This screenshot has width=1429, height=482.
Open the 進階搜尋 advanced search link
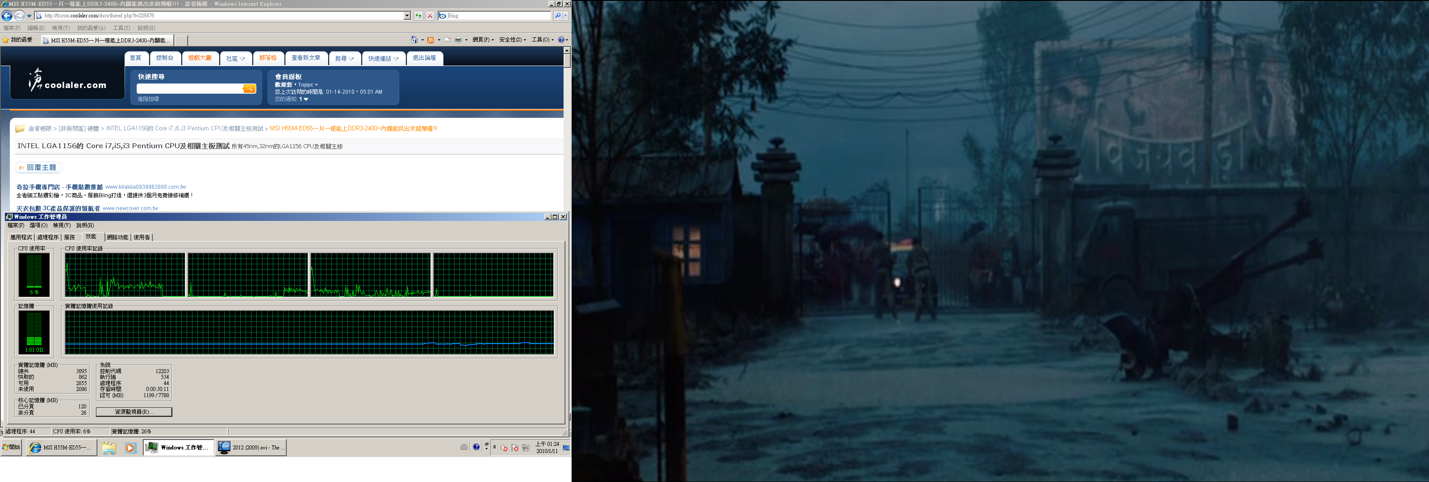(148, 99)
